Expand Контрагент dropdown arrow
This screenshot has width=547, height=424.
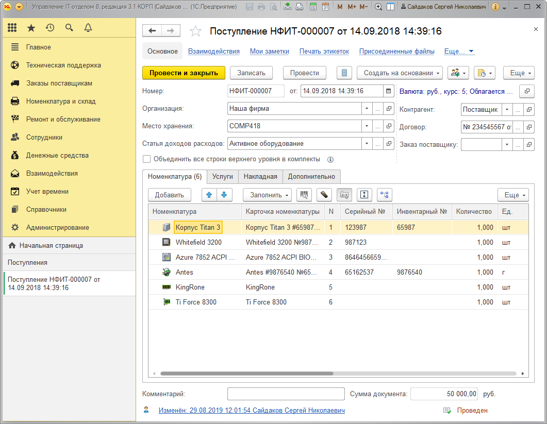(507, 110)
